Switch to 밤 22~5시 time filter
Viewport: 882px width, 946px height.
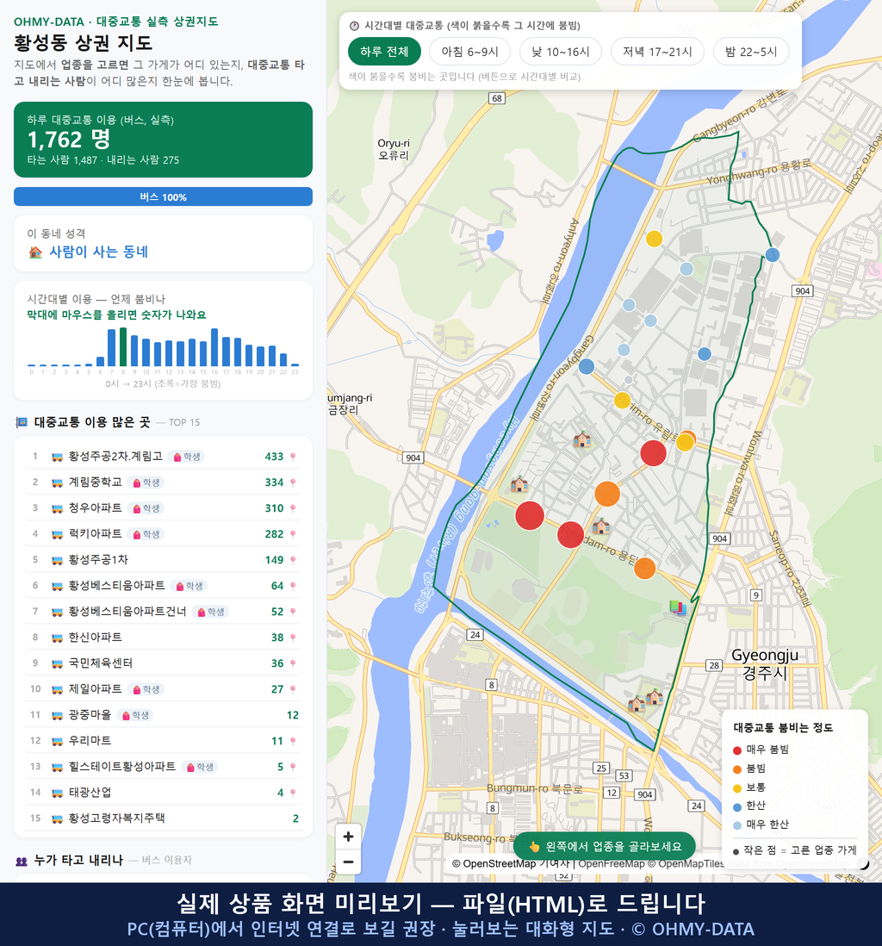[x=751, y=52]
